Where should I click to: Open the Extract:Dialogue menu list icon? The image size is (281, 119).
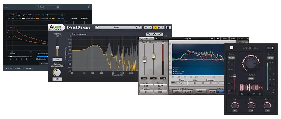click(168, 28)
